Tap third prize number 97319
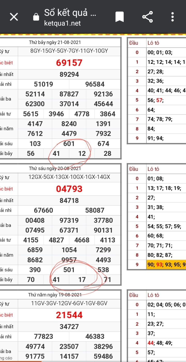Image resolution: width=186 pixels, height=362 pixels. [x=69, y=220]
